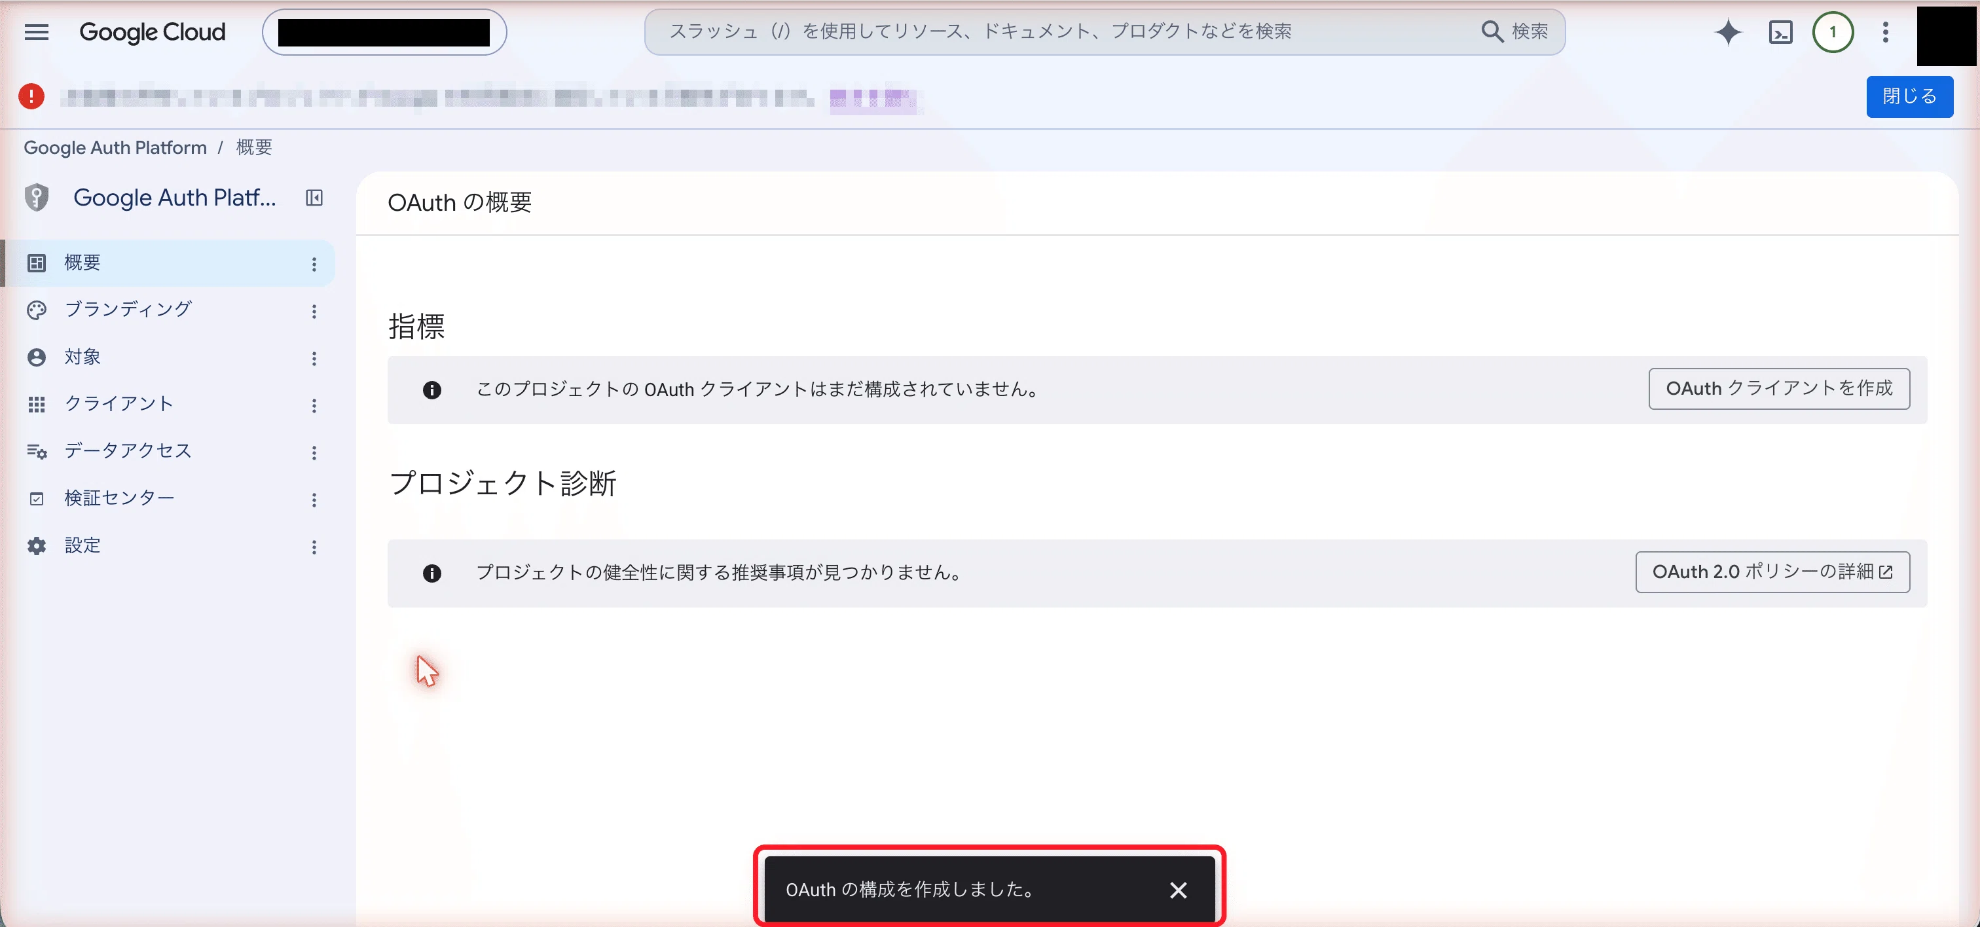Collapse the sidebar using the panel icon
Screen dimensions: 1980x927
[x=314, y=198]
